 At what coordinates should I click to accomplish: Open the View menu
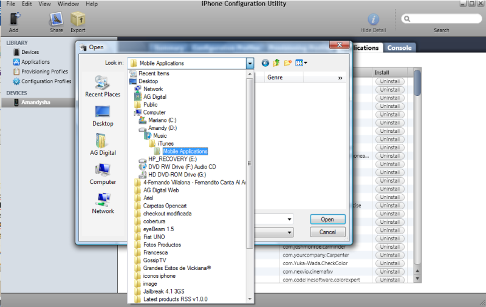point(44,4)
